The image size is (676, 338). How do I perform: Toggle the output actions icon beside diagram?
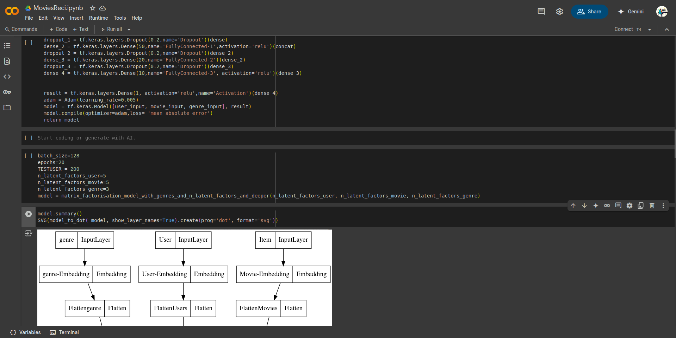coord(29,233)
